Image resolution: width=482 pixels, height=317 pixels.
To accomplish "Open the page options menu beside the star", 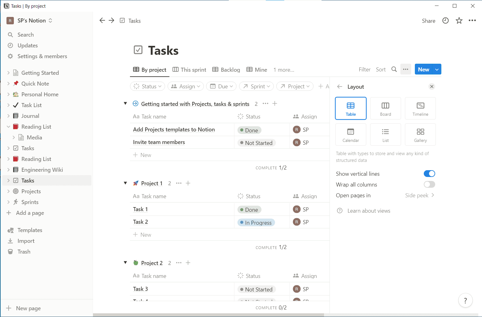I will [472, 21].
